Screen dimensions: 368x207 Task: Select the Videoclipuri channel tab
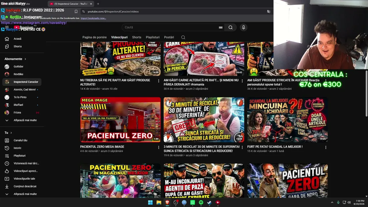click(119, 37)
